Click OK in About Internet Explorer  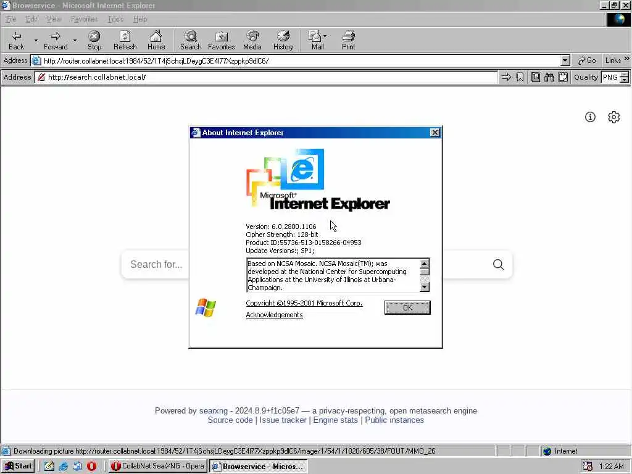coord(407,307)
